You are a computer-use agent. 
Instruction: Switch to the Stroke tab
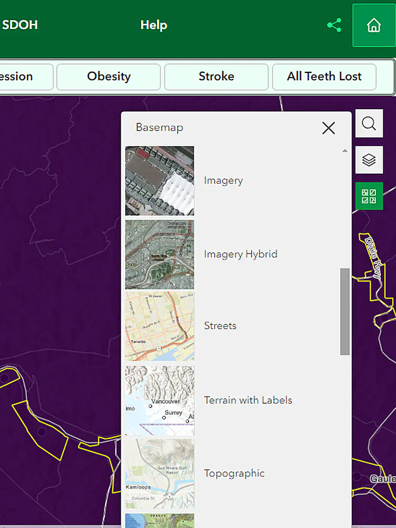tap(216, 77)
